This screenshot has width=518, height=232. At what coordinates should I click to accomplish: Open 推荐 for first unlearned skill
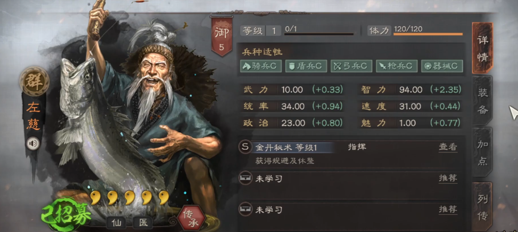(x=448, y=179)
